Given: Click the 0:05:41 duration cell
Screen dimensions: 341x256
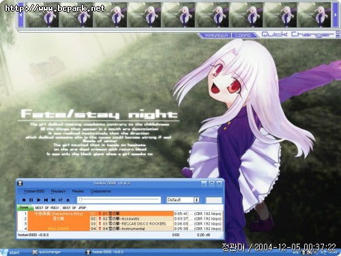Looking at the screenshot, I should point(181,214).
